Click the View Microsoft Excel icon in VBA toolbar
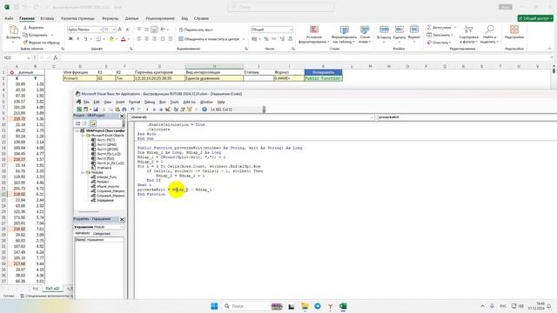This screenshot has width=557, height=313. (79, 110)
